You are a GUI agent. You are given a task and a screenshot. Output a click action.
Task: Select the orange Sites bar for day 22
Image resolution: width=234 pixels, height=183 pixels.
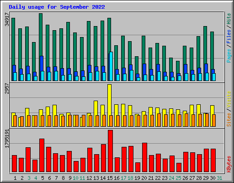click(x=159, y=120)
